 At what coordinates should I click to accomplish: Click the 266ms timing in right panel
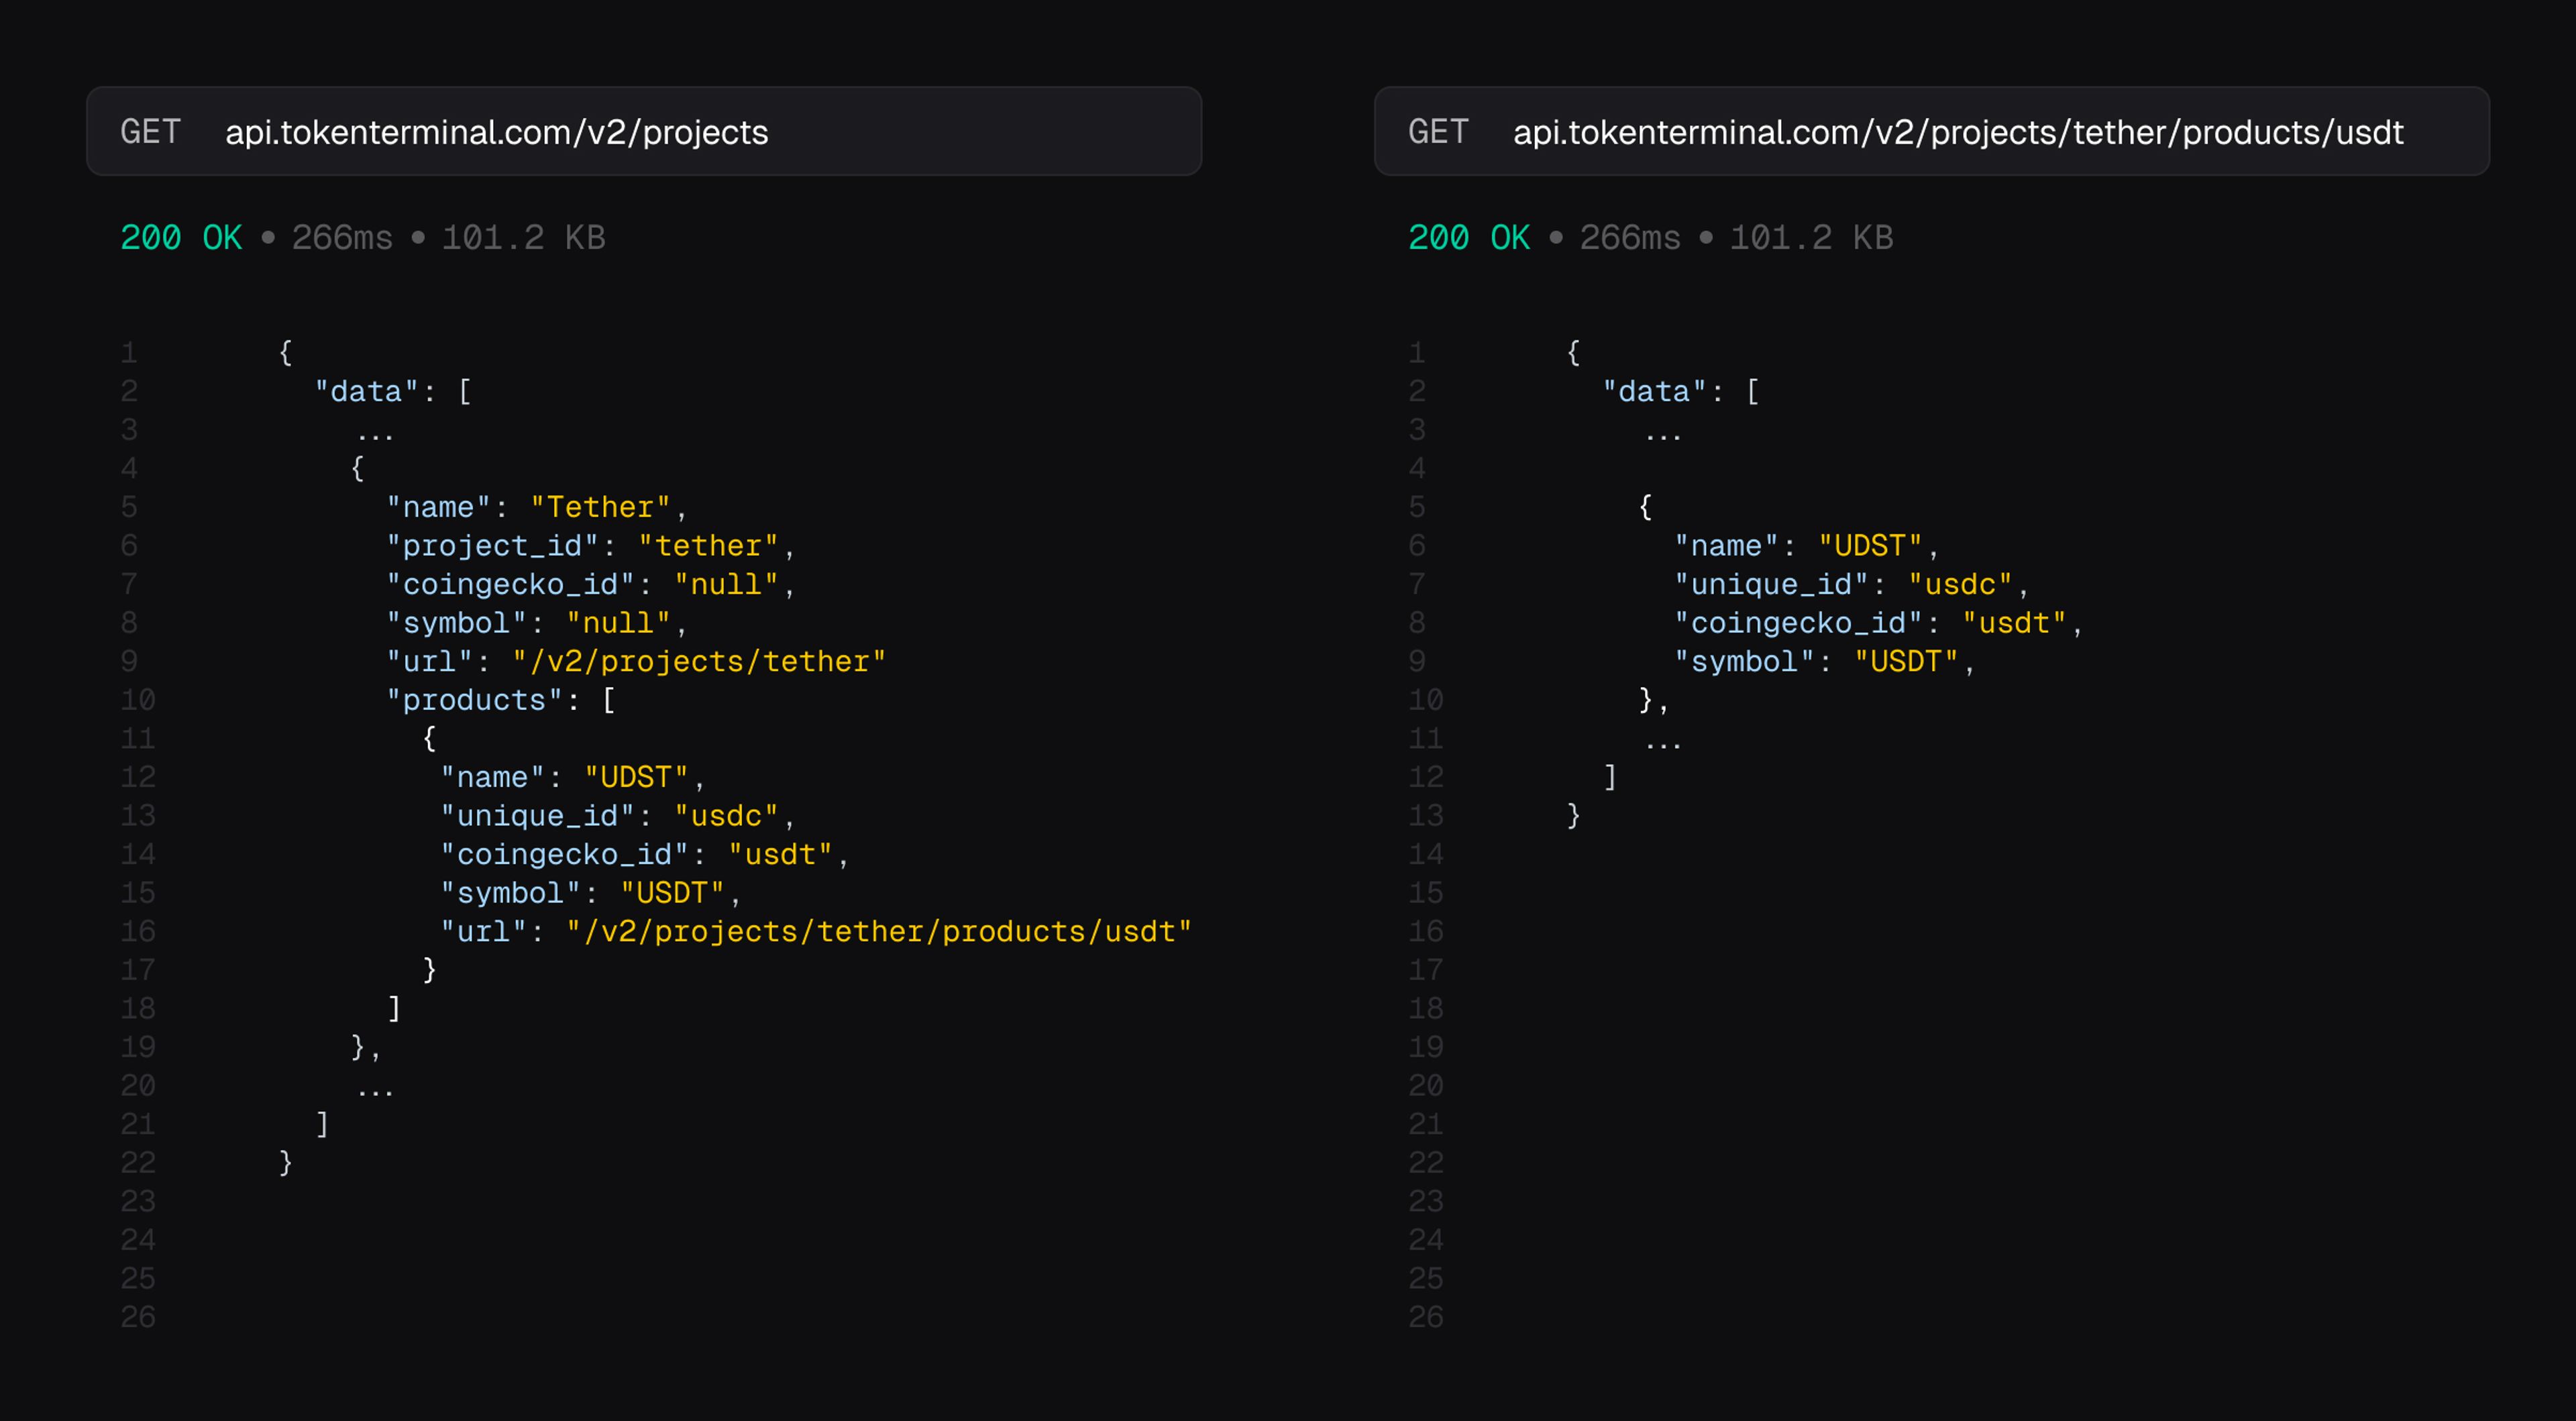pos(1630,238)
